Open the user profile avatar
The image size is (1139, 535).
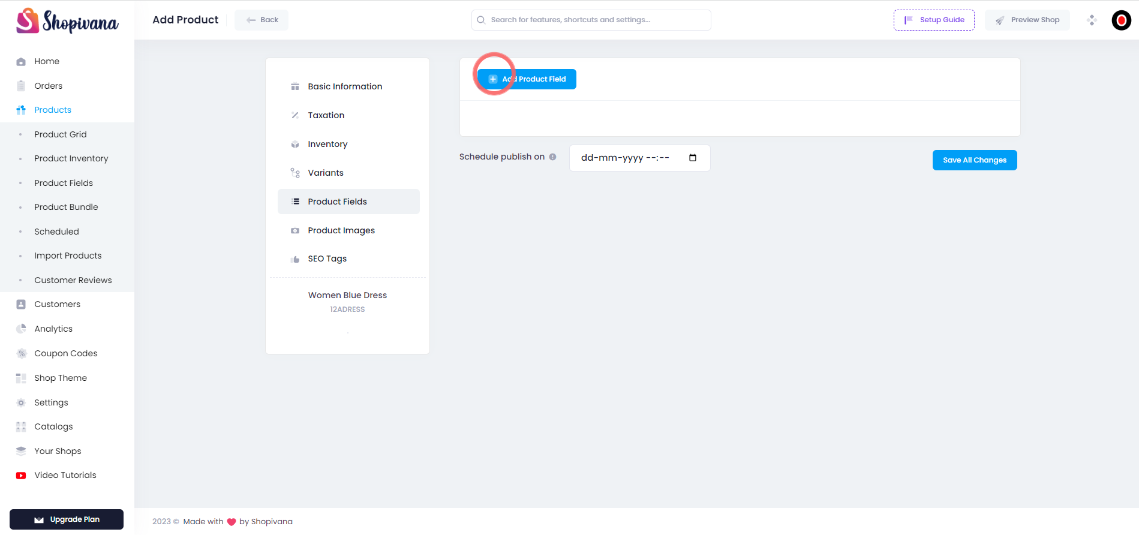click(1122, 20)
